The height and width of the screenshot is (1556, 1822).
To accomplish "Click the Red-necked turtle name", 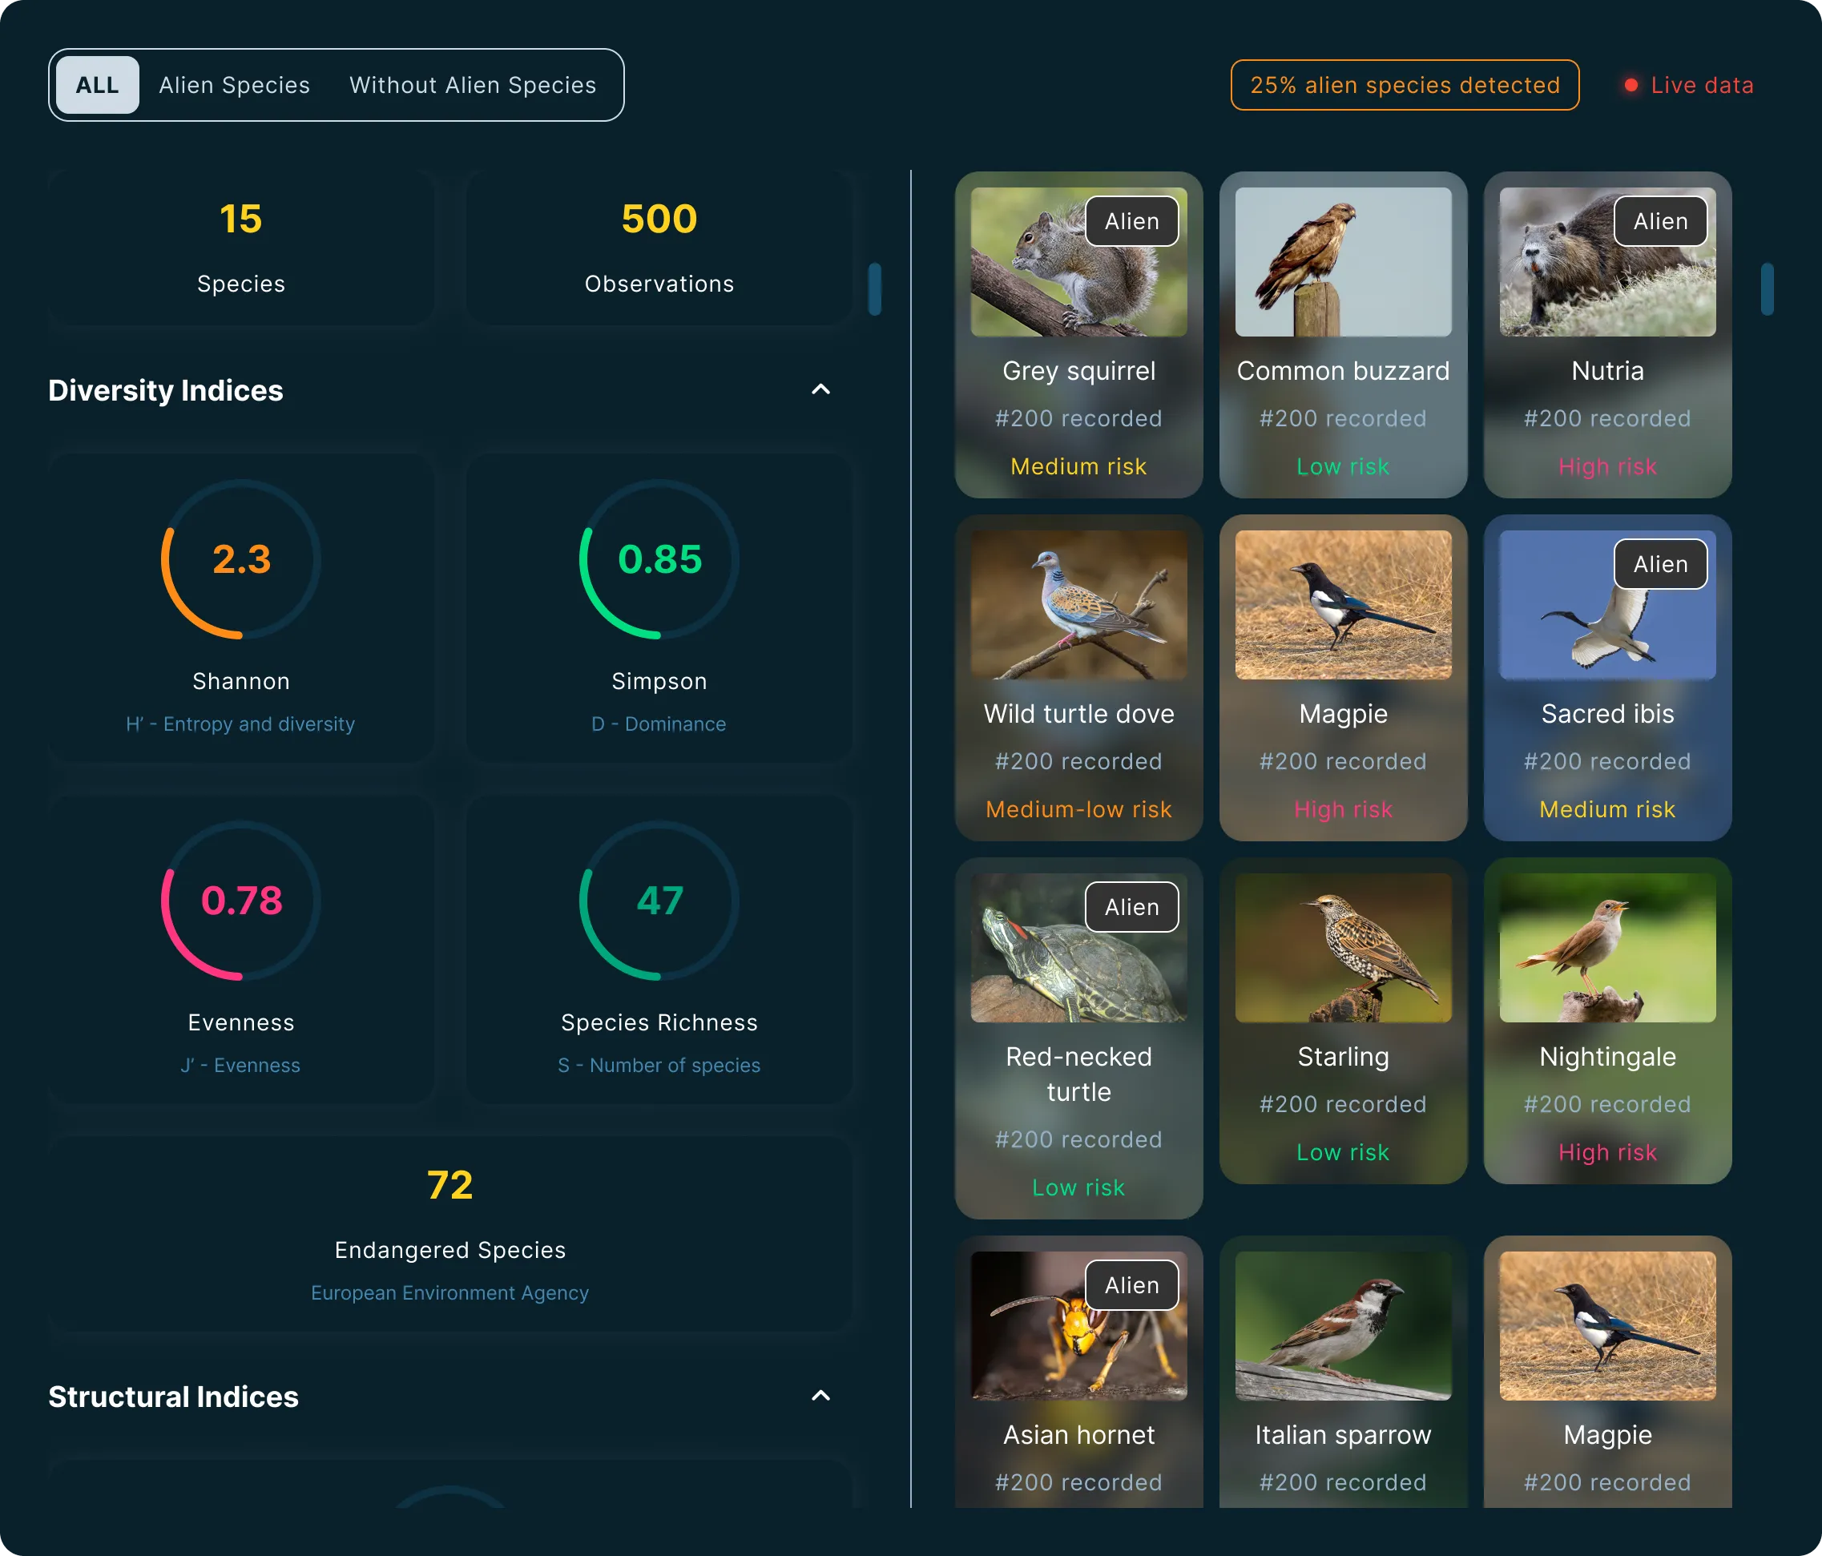I will (x=1079, y=1074).
